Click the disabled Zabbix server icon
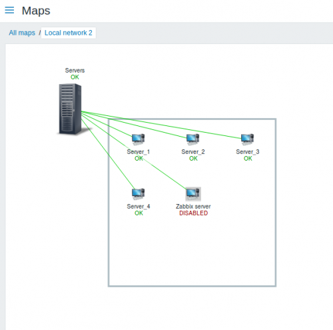 coord(193,194)
